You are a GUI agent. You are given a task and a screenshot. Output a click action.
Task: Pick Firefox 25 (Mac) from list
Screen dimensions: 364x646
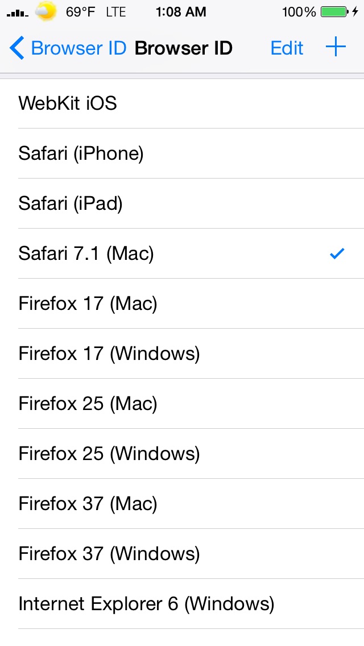click(x=182, y=404)
